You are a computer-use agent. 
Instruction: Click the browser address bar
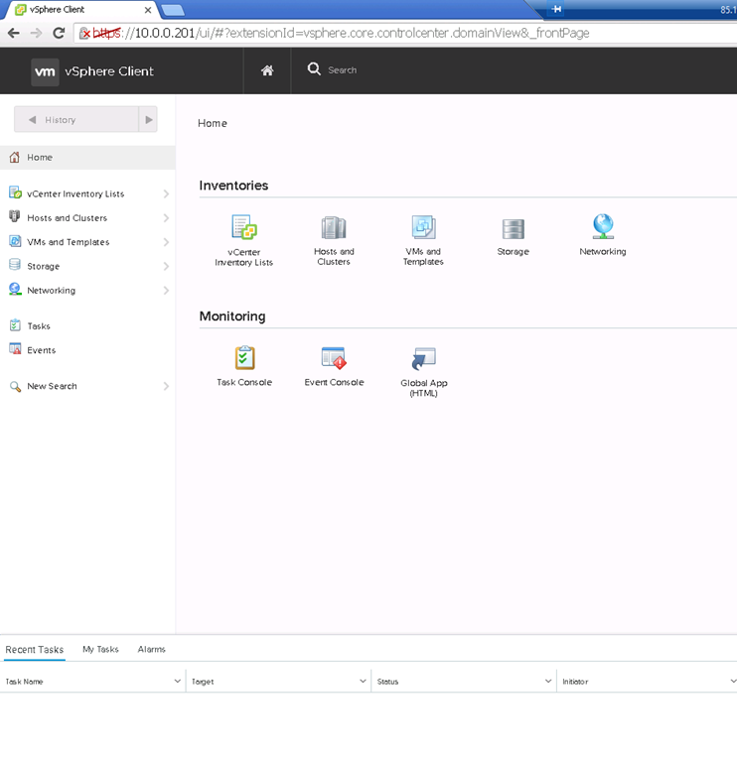coord(405,33)
